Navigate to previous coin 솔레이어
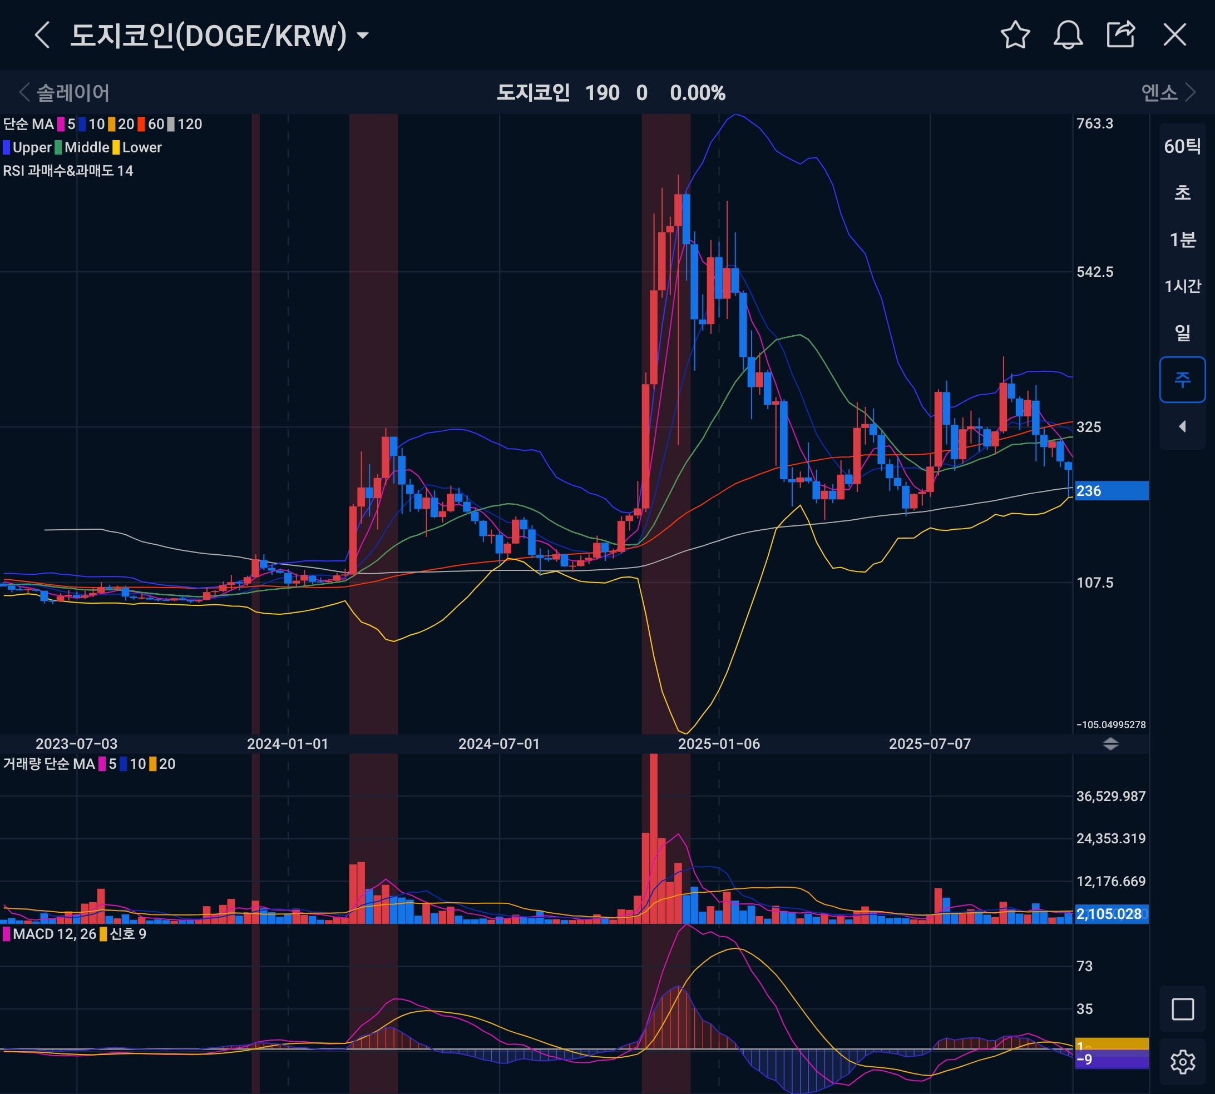This screenshot has height=1094, width=1215. tap(65, 93)
